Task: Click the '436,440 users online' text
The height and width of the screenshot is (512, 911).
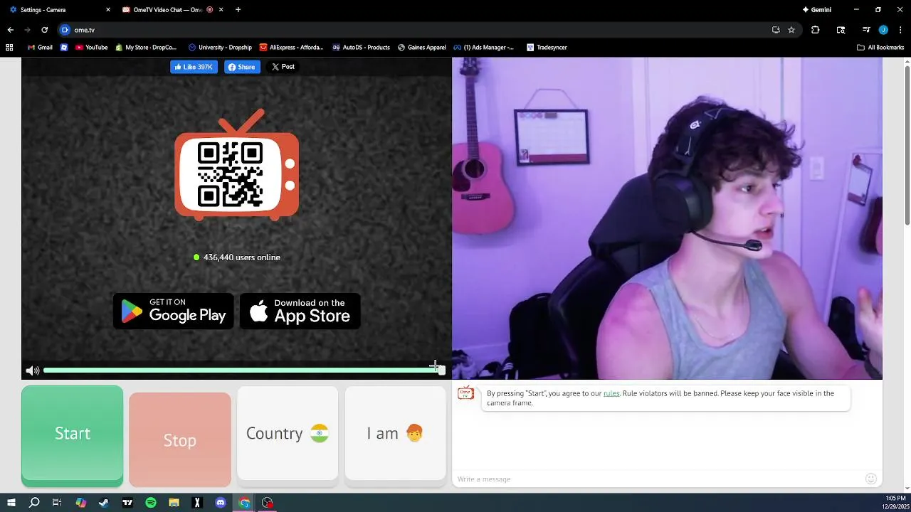Action: click(242, 257)
